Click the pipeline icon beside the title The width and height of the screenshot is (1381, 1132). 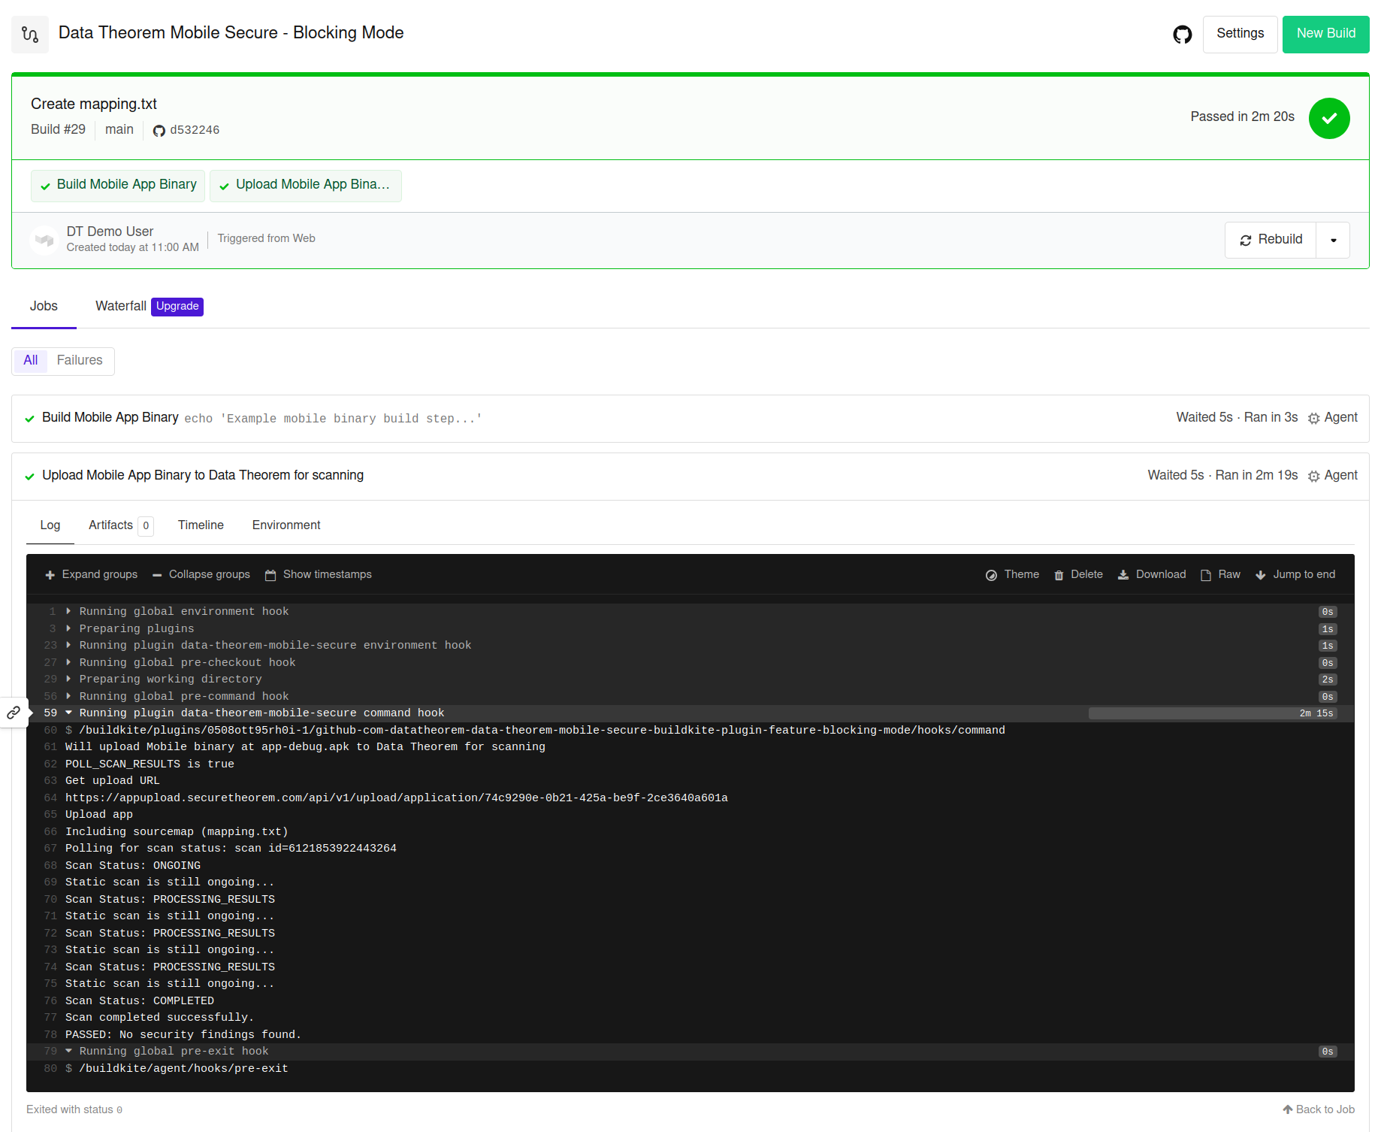click(x=30, y=34)
